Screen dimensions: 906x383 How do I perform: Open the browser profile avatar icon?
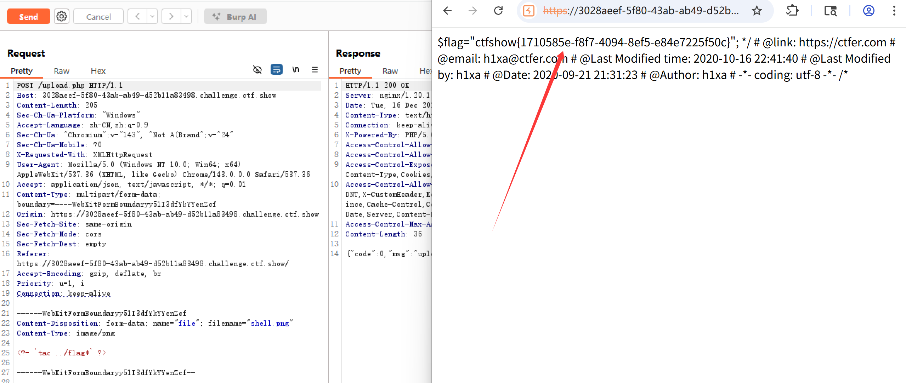tap(868, 11)
